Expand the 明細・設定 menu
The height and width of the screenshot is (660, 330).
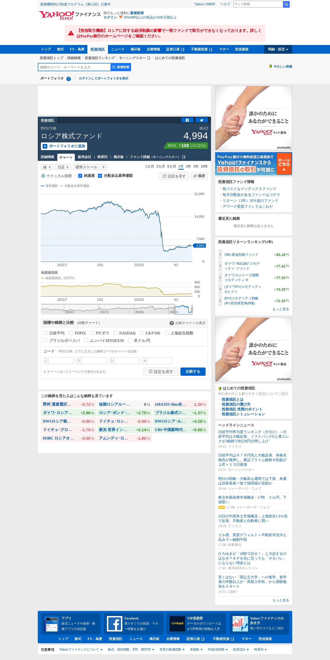pyautogui.click(x=278, y=49)
